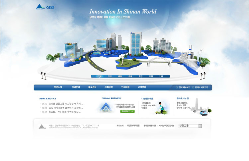Open the 사업분야 menu
The width and height of the screenshot is (249, 161).
click(76, 87)
